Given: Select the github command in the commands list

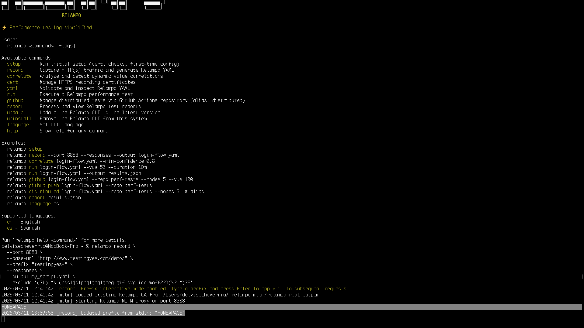Looking at the screenshot, I should pyautogui.click(x=15, y=100).
